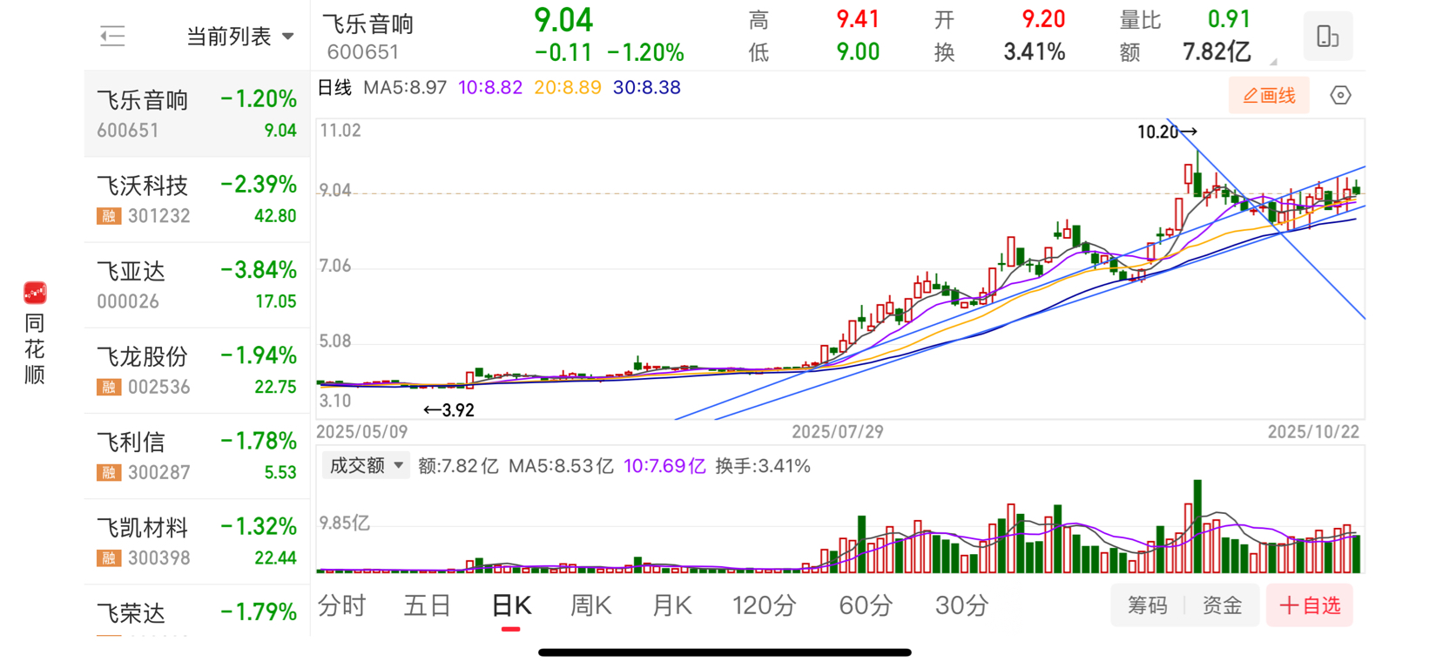Select 飞利信 in stock list
The height and width of the screenshot is (669, 1450).
(x=197, y=456)
